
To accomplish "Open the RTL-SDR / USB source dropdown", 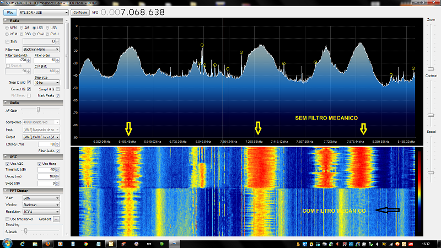I will 43,12.
